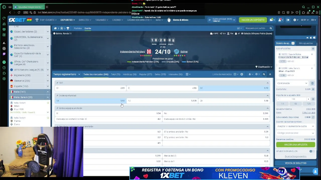Open the messages envelope icon
Screen dimensions: 321x180
[271, 20]
